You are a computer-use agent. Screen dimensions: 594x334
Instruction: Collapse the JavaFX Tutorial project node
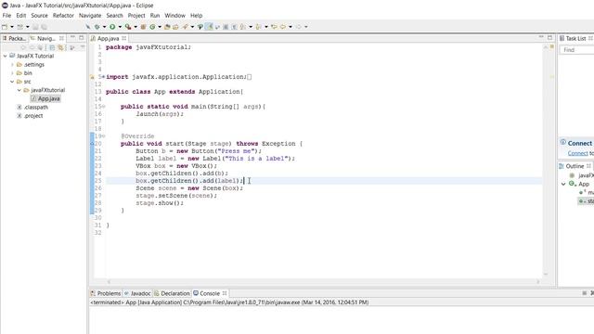click(5, 56)
